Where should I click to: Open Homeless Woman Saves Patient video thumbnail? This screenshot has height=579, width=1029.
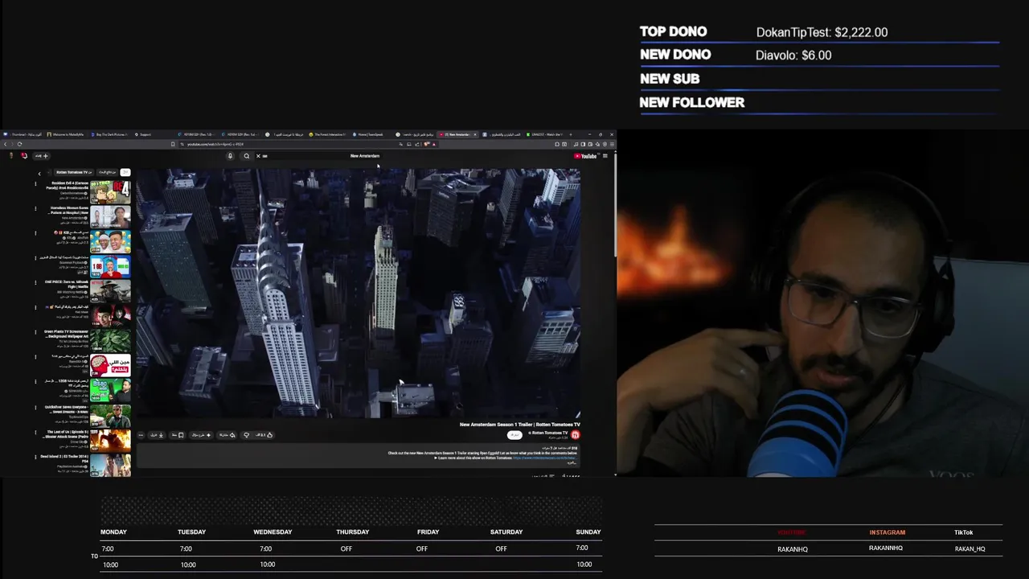tap(110, 216)
